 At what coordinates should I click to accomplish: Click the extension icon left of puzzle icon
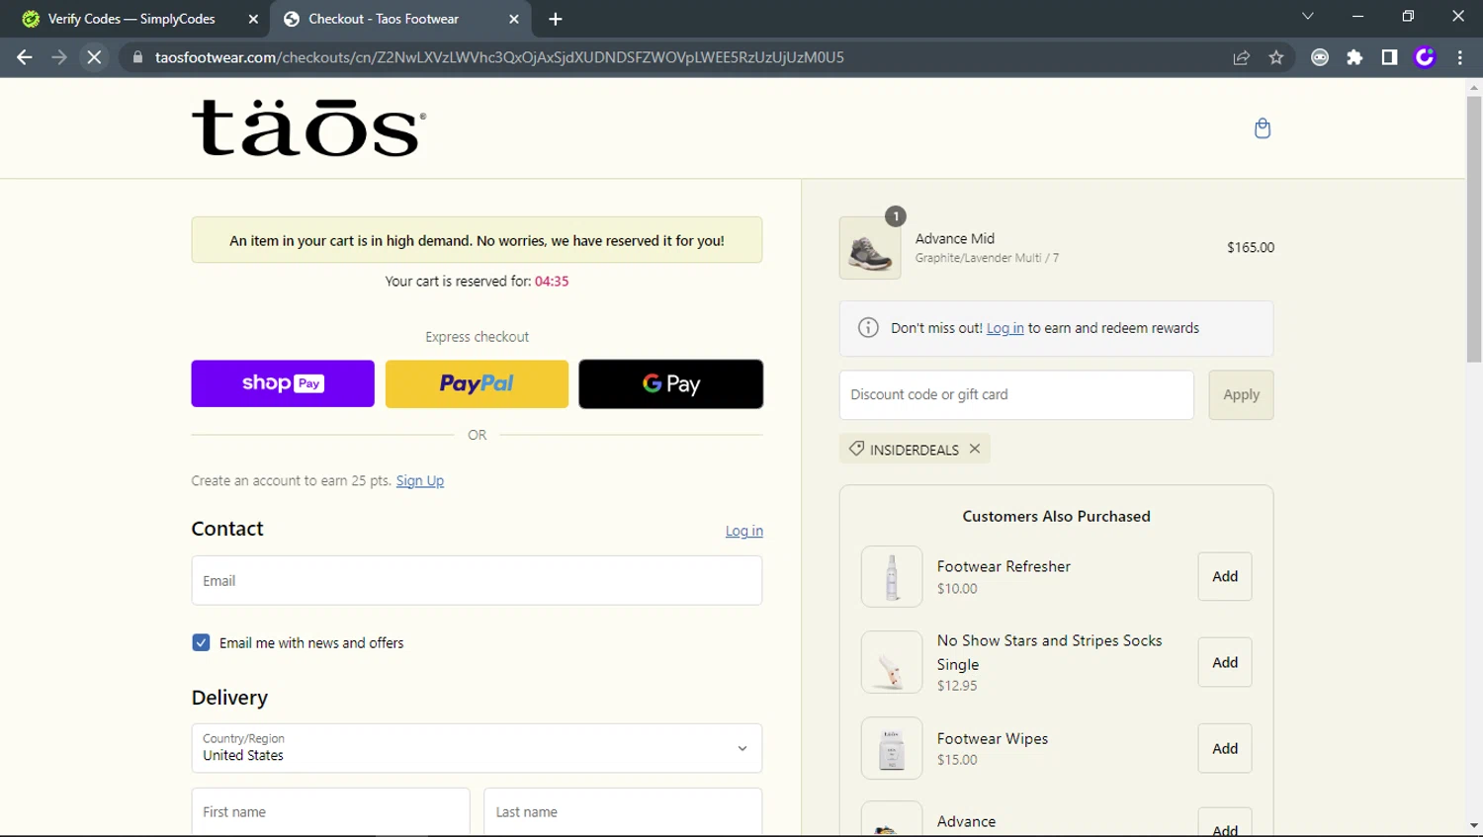tap(1320, 57)
